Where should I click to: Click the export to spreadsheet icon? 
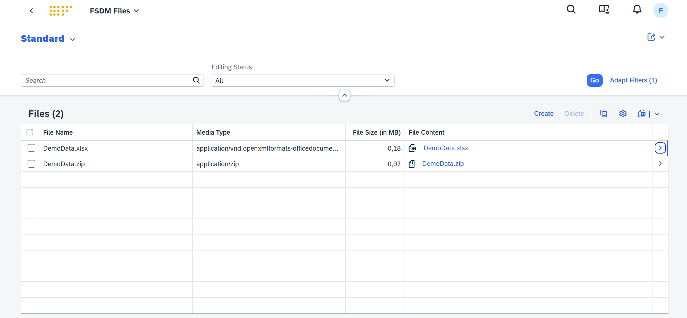tap(642, 114)
